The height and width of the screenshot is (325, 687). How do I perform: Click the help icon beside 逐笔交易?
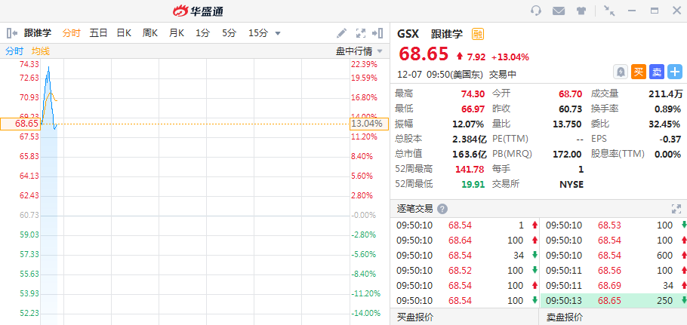tap(442, 209)
